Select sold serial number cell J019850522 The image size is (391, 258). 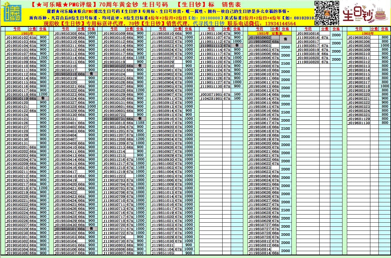pos(114,66)
